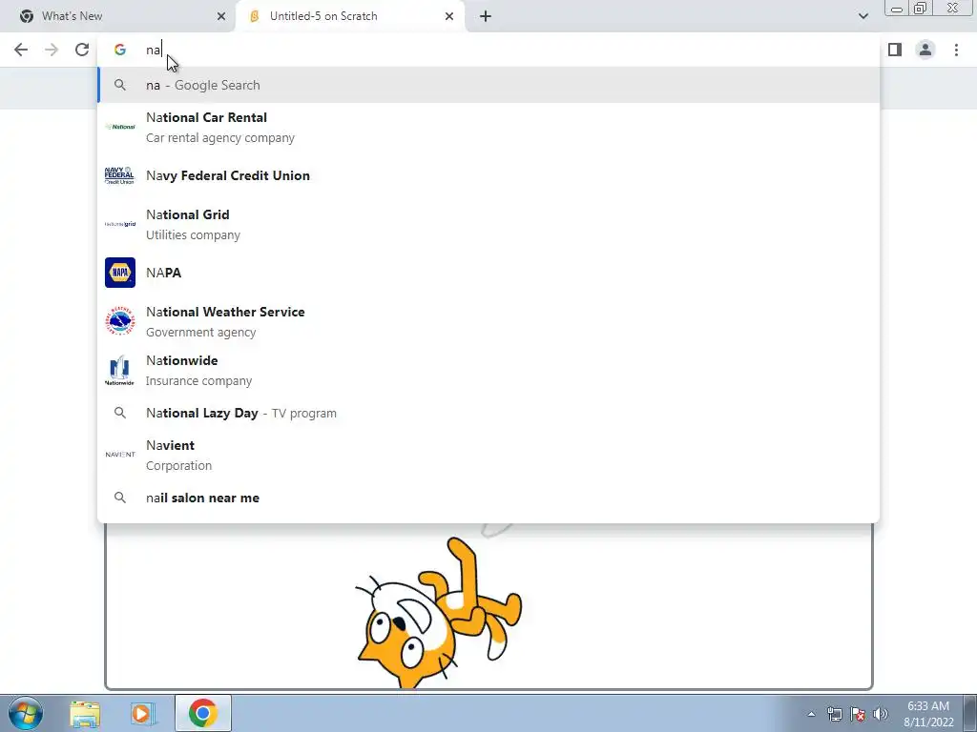Viewport: 977px width, 732px height.
Task: Click the Nationwide logo icon
Action: 119,371
